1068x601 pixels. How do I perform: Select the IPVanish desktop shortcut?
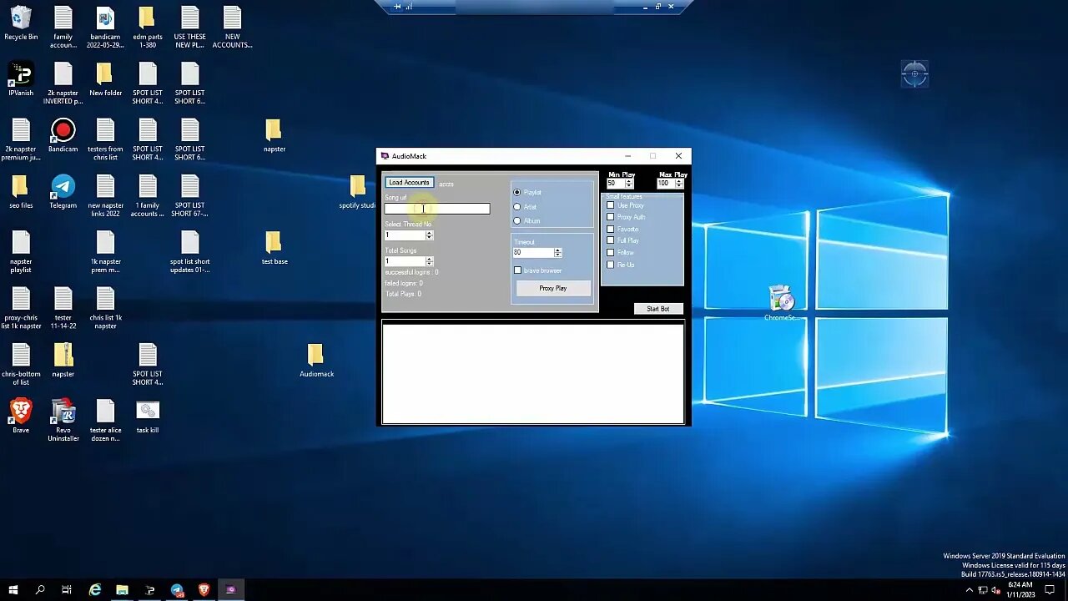click(21, 78)
